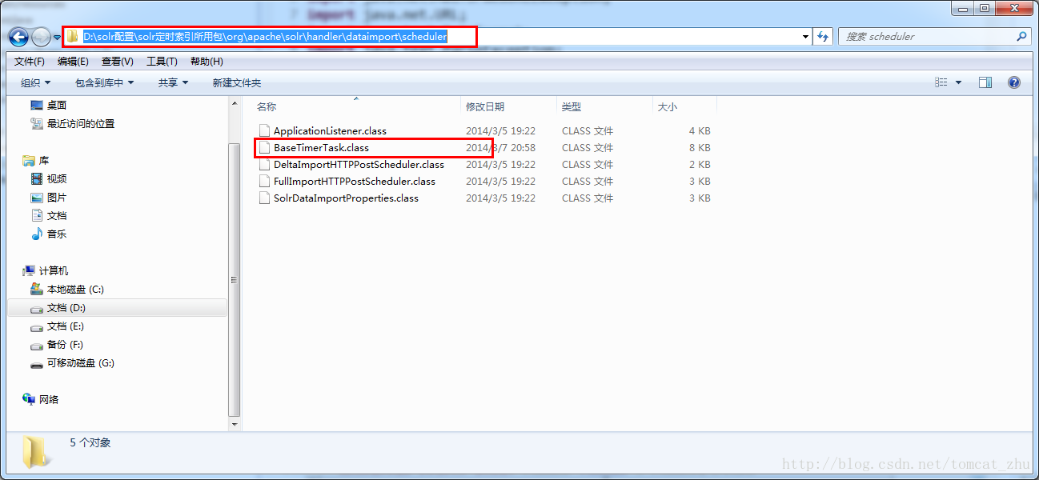Viewport: 1039px width, 480px height.
Task: Open the 网络 network location
Action: (48, 400)
